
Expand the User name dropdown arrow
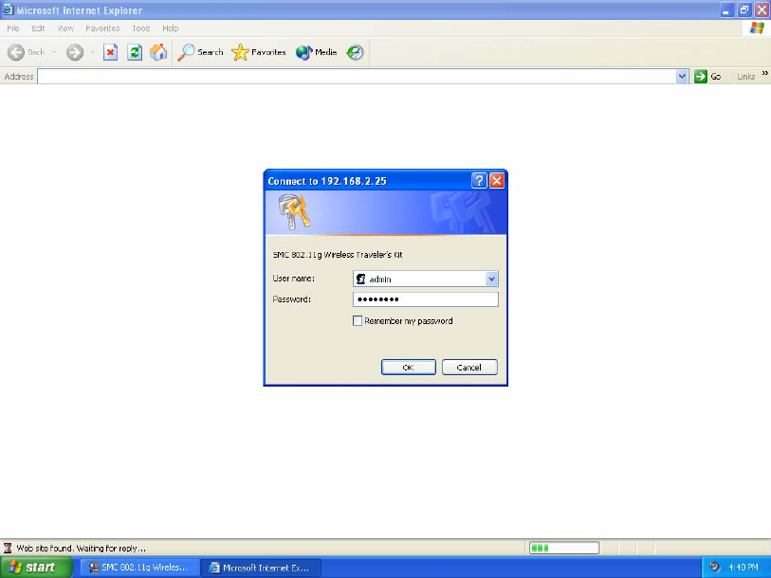[x=491, y=279]
